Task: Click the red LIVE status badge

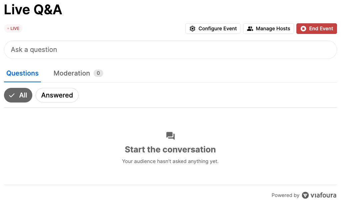Action: (x=13, y=29)
